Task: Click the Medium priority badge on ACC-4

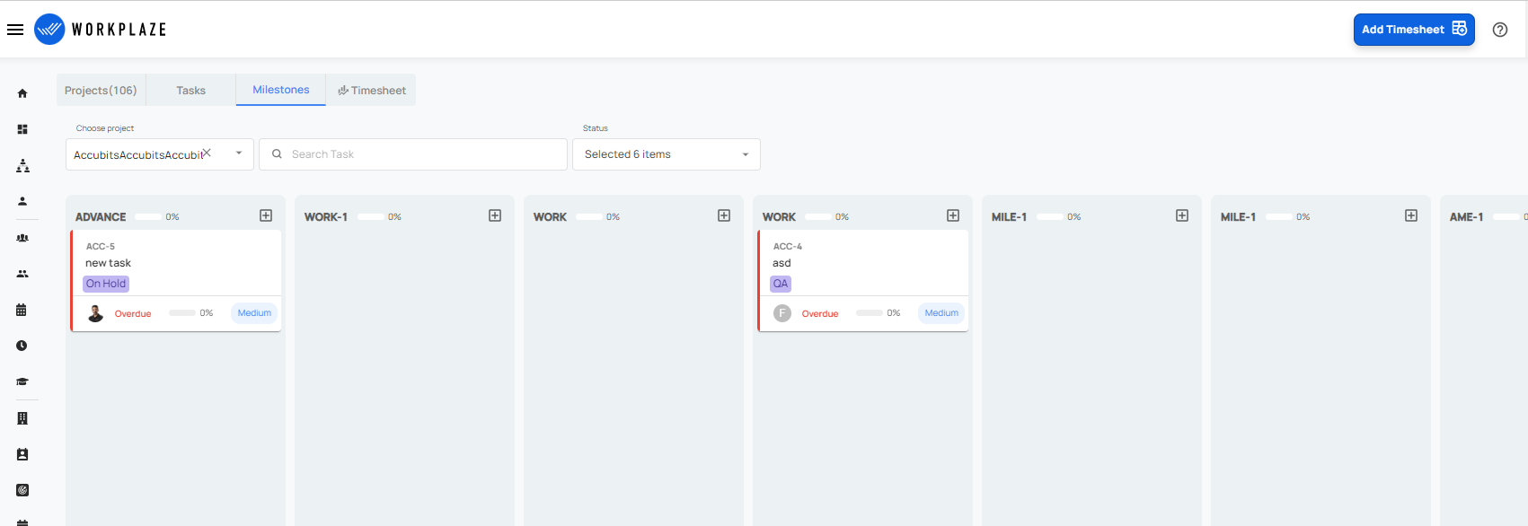Action: [x=941, y=313]
